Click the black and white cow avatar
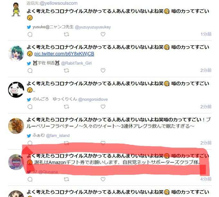 coord(16,89)
